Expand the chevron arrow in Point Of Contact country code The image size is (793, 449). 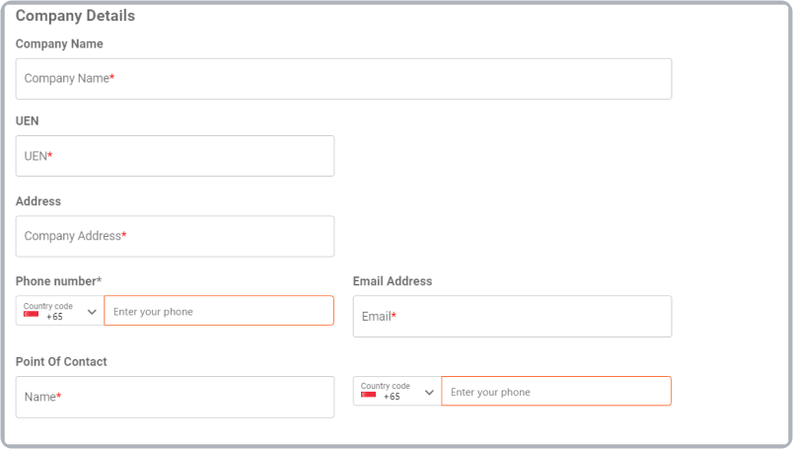[429, 393]
